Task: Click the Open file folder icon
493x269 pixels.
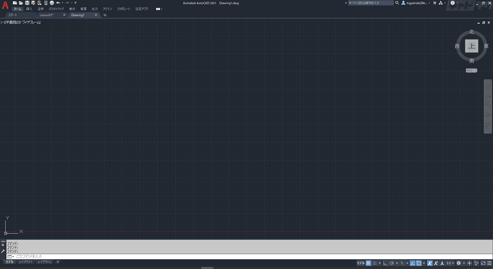Action: click(x=21, y=3)
